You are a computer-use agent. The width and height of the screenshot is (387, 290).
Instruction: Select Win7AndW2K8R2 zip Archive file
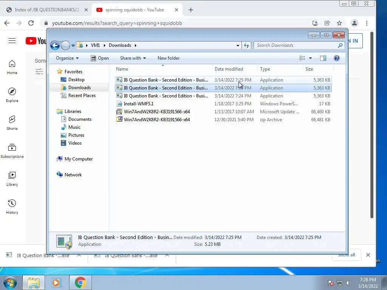coord(223,120)
